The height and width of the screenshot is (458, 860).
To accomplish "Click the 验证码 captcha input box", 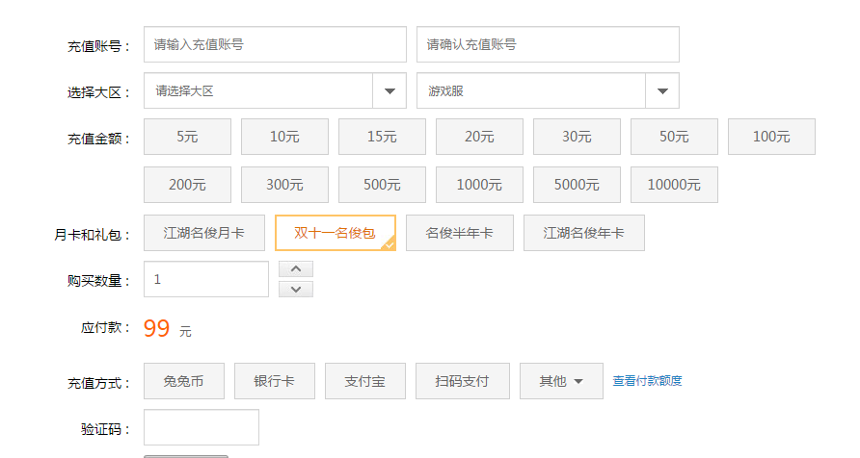I will pos(202,427).
